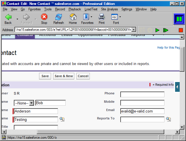Click the horizontal scrollbar right arrow

pos(177,132)
